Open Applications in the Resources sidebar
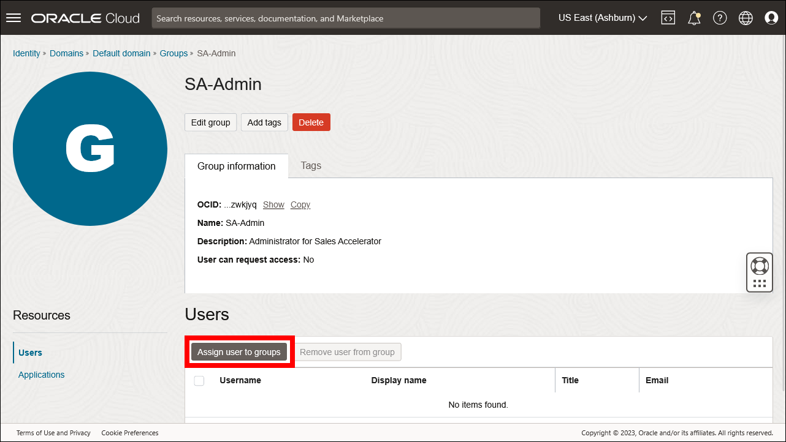Viewport: 786px width, 442px height. [41, 374]
